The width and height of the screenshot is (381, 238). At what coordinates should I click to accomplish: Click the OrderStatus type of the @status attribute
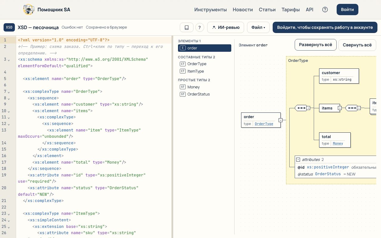click(x=328, y=174)
